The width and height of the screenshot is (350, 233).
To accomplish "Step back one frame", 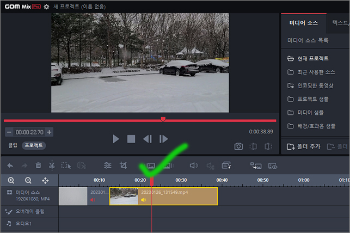I will click(148, 139).
